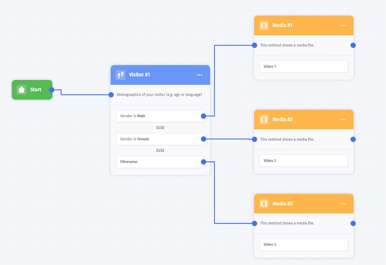Click the Media #1 output connector
386x265 pixels.
click(353, 45)
